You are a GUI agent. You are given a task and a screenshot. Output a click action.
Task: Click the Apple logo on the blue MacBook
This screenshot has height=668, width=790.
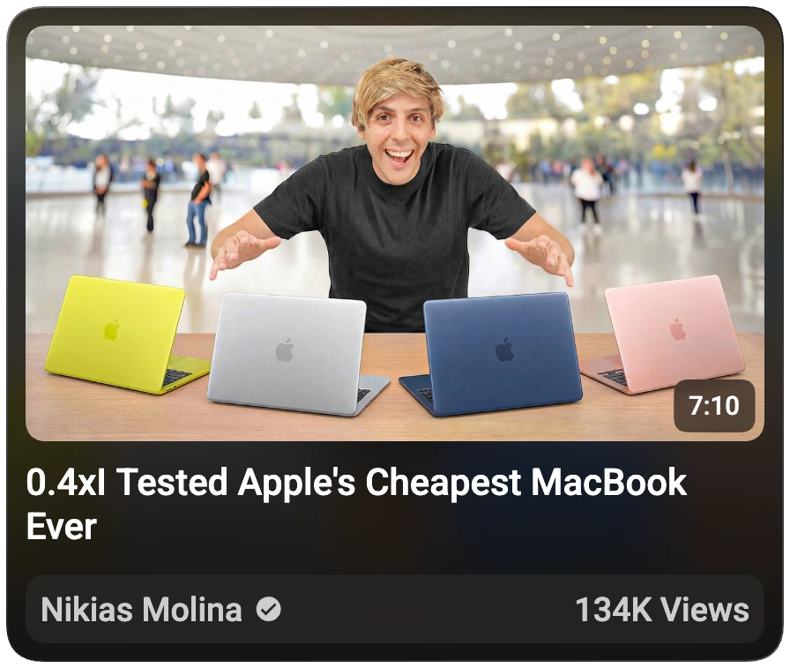[504, 349]
